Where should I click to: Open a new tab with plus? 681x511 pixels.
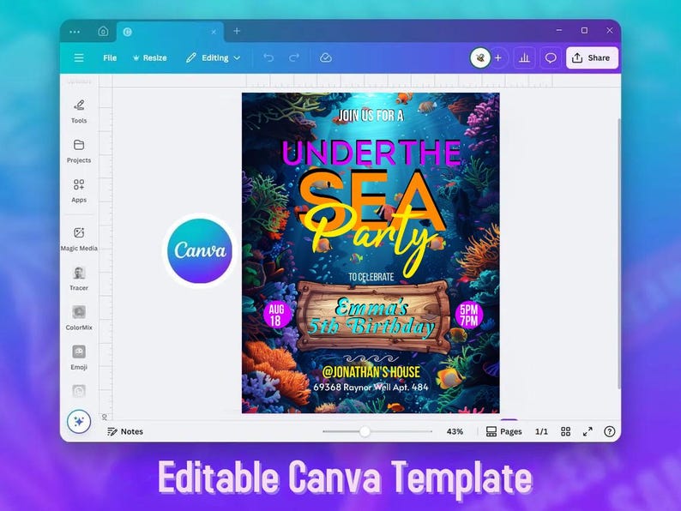(237, 31)
